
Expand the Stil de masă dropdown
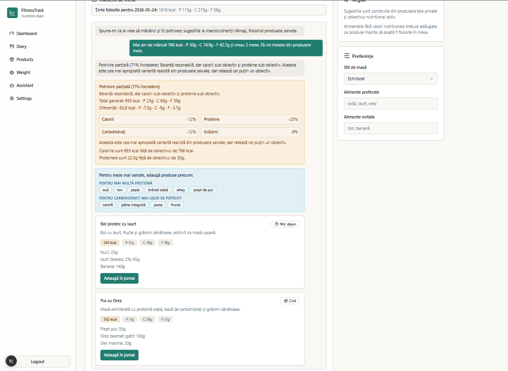point(390,79)
